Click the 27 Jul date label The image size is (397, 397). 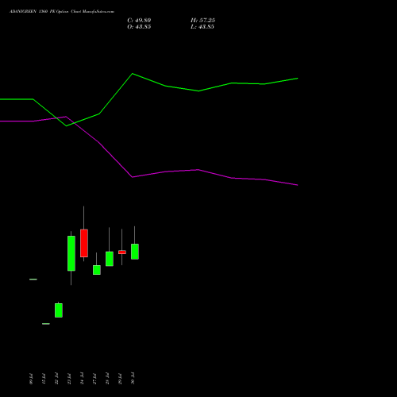tap(94, 379)
